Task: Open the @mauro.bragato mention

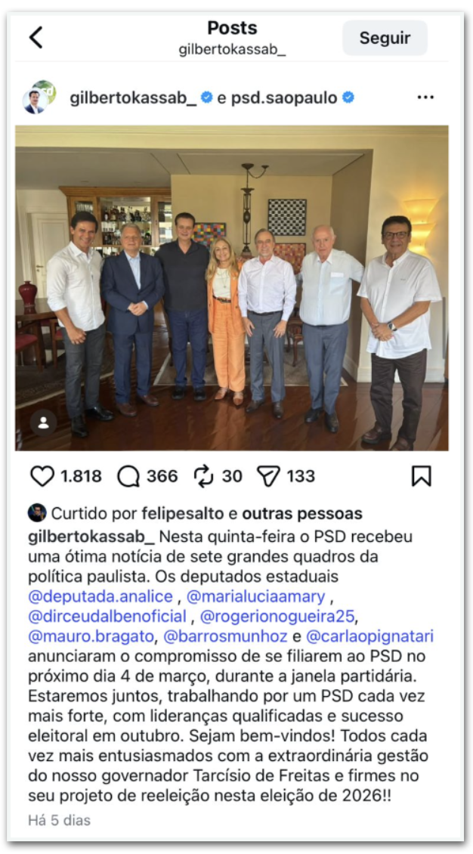Action: 91,636
